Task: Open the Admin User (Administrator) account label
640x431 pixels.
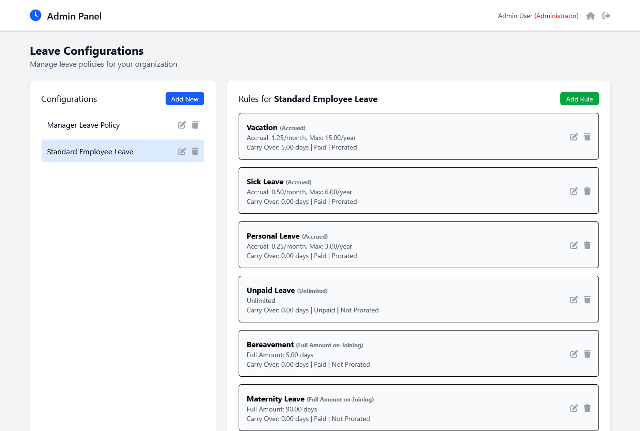Action: (x=538, y=16)
